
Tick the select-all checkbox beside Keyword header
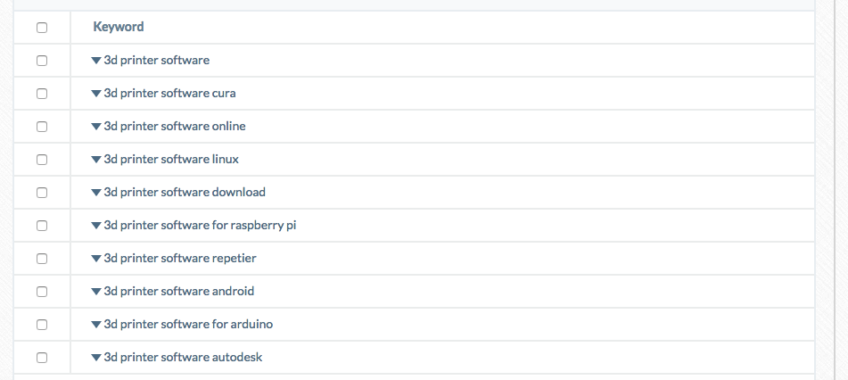coord(42,28)
